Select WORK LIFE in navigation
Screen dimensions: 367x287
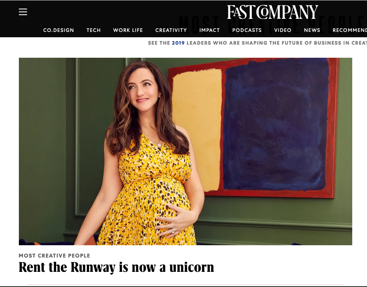coord(128,30)
